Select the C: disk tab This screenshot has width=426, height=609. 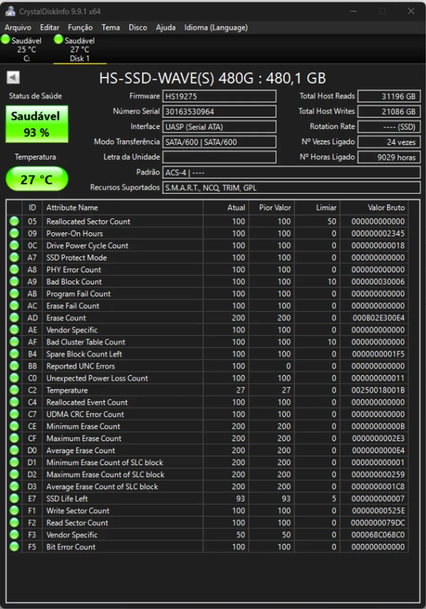click(x=27, y=49)
